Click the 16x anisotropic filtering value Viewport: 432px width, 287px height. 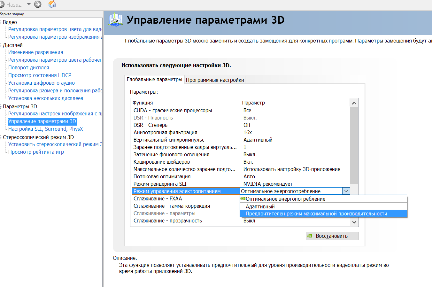248,133
